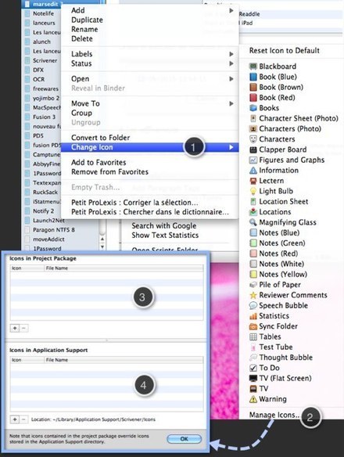The image size is (344, 457).
Task: Select the Sync Folder icon
Action: (274, 326)
